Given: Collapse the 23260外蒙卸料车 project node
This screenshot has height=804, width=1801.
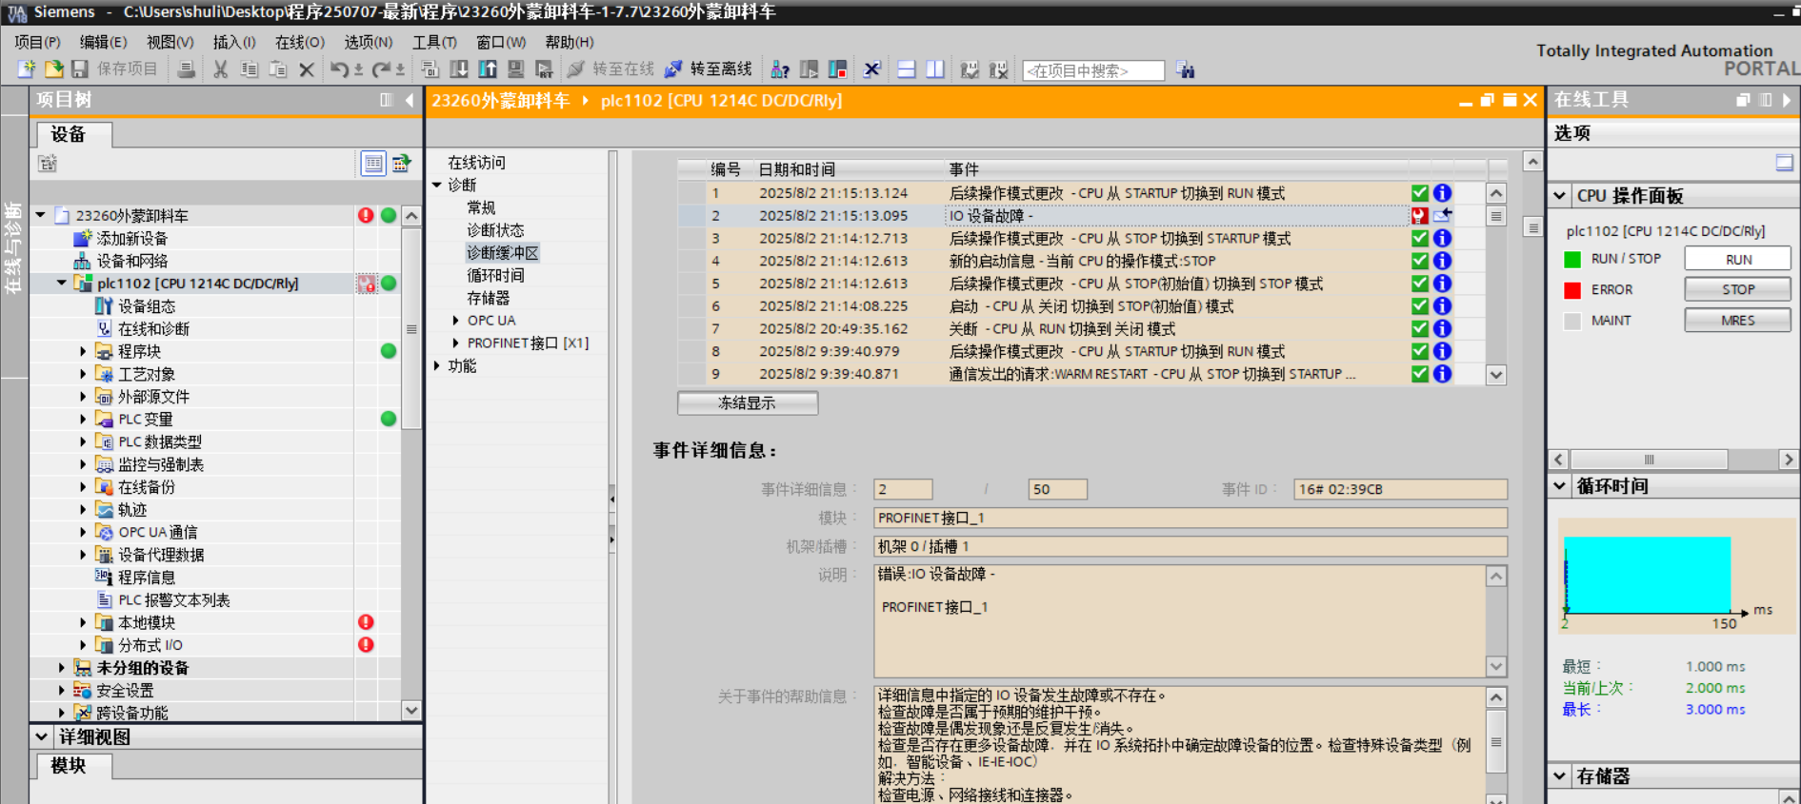Looking at the screenshot, I should pyautogui.click(x=41, y=215).
